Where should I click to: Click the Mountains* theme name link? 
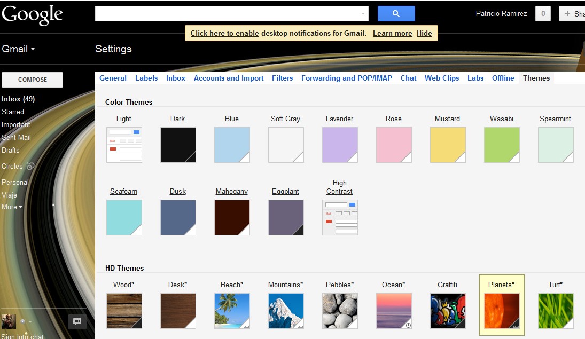pyautogui.click(x=285, y=285)
